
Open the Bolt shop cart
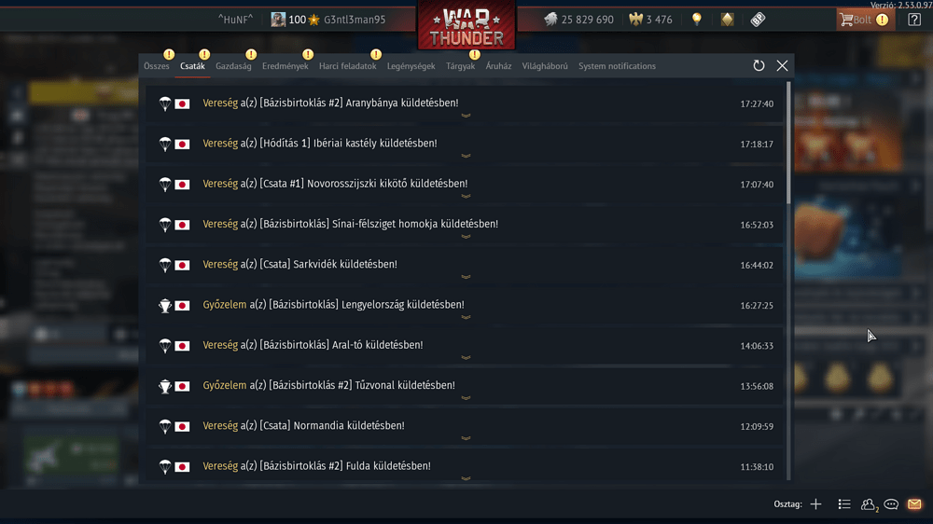coord(865,19)
